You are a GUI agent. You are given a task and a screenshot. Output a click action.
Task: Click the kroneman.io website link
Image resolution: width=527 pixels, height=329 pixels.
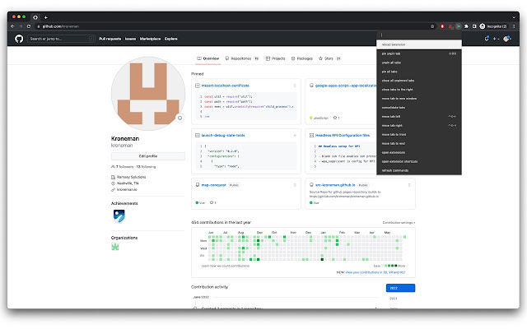pos(127,190)
